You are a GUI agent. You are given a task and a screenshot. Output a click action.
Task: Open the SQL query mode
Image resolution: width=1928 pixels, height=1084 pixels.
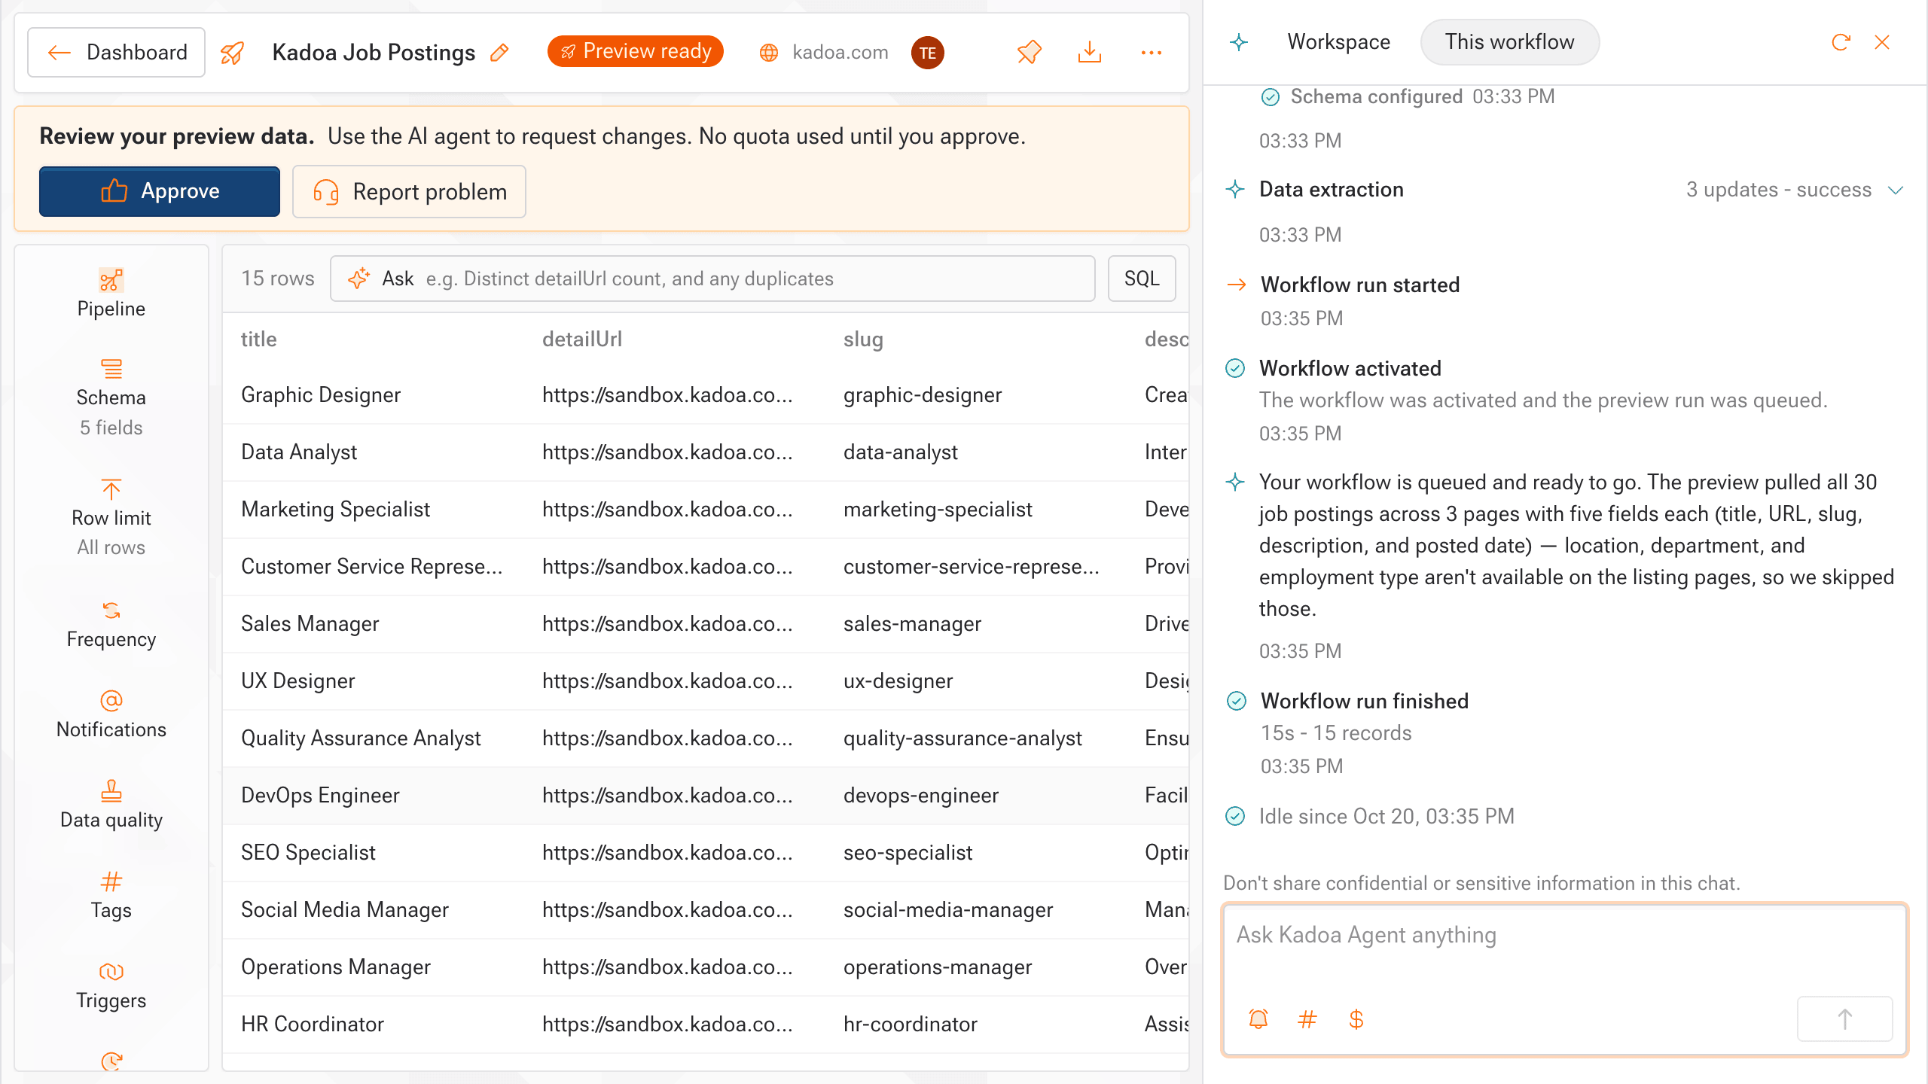(x=1142, y=279)
